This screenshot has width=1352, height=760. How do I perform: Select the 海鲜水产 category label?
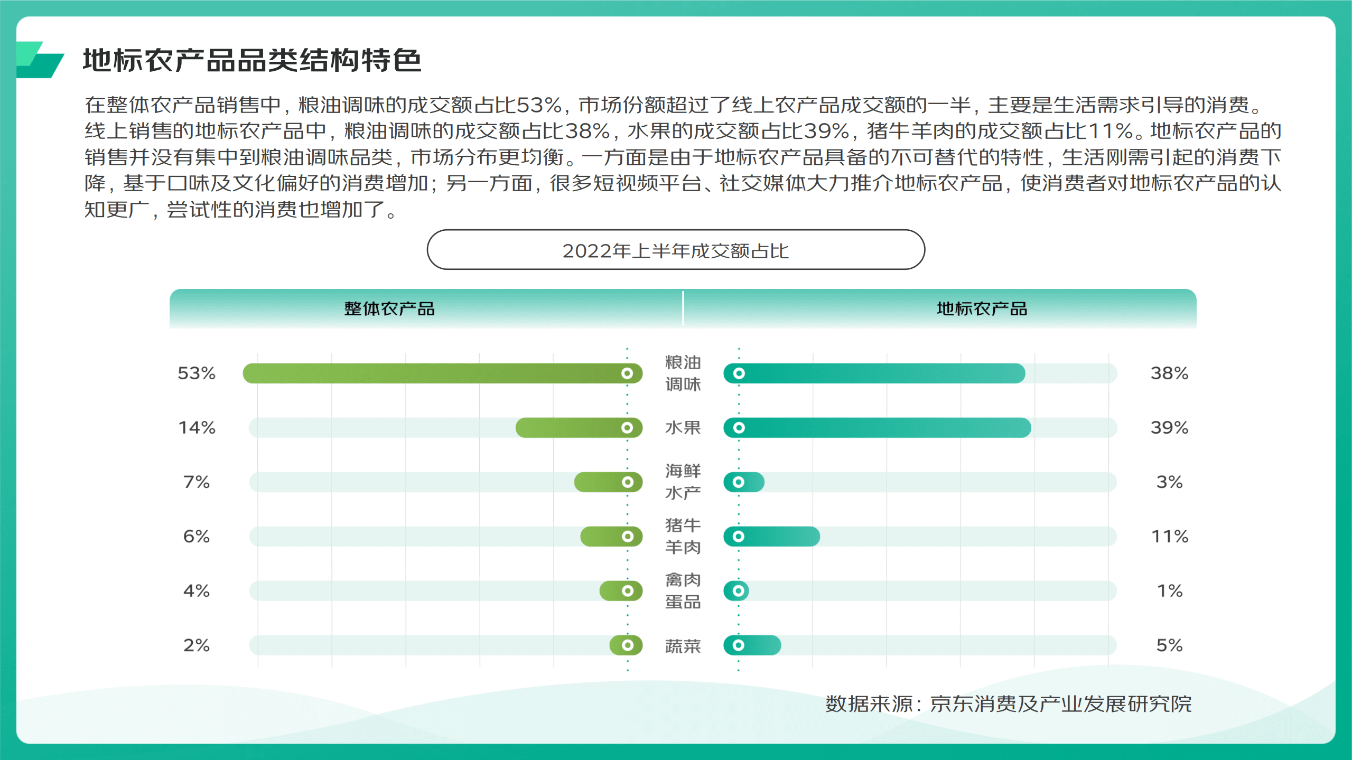coord(682,482)
